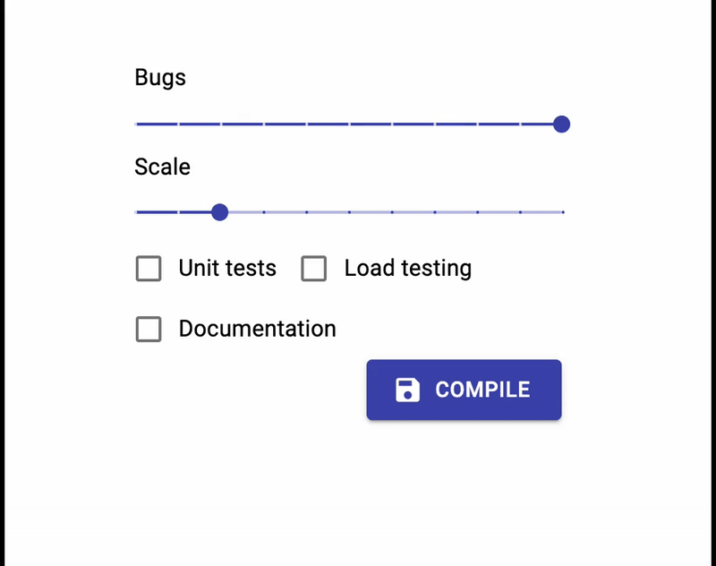The image size is (716, 566).
Task: Click the middle tick of the Scale slider
Action: [x=349, y=212]
